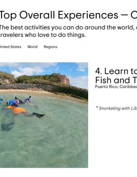Open the Regions tab
Viewport: 137px width, 177px height.
tap(50, 47)
